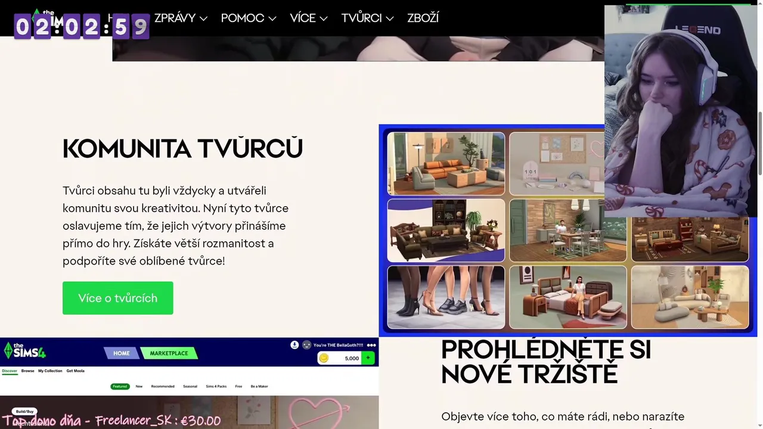Viewport: 763px width, 429px height.
Task: Select the Recommended filter
Action: coord(163,386)
